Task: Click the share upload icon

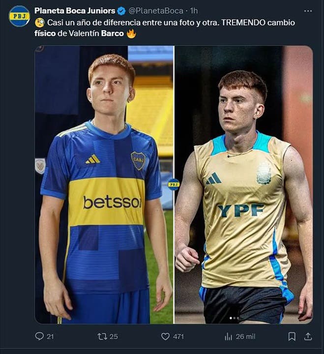Action: [308, 336]
